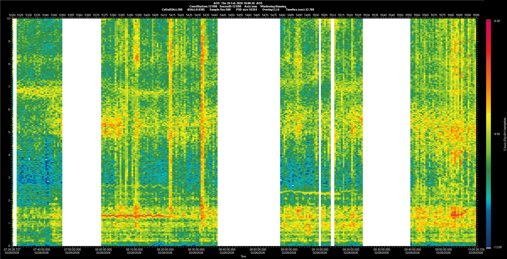Select the 'Sample/Sec:500' parameter text

[x=220, y=10]
